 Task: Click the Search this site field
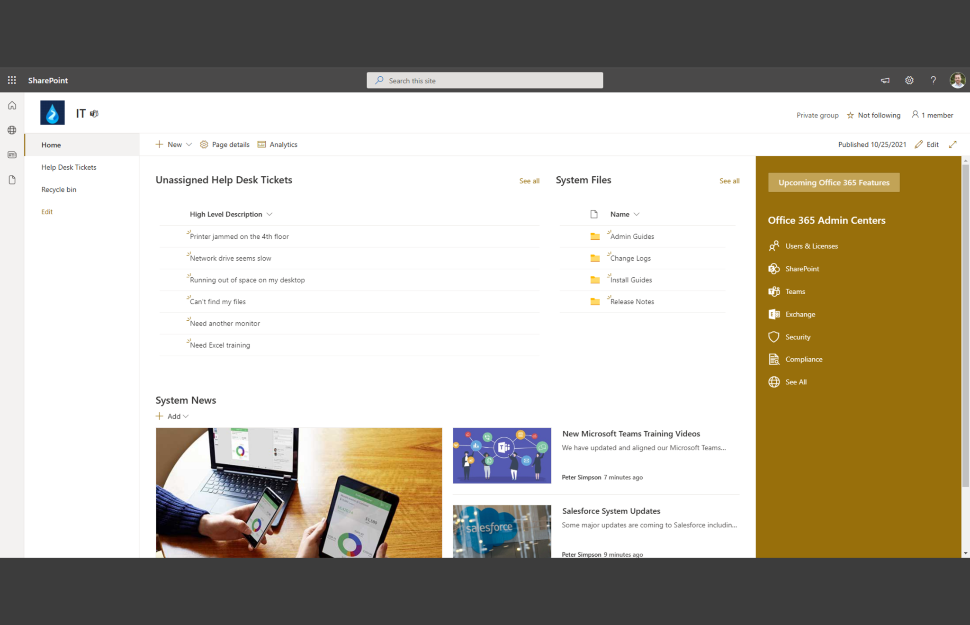pyautogui.click(x=484, y=80)
